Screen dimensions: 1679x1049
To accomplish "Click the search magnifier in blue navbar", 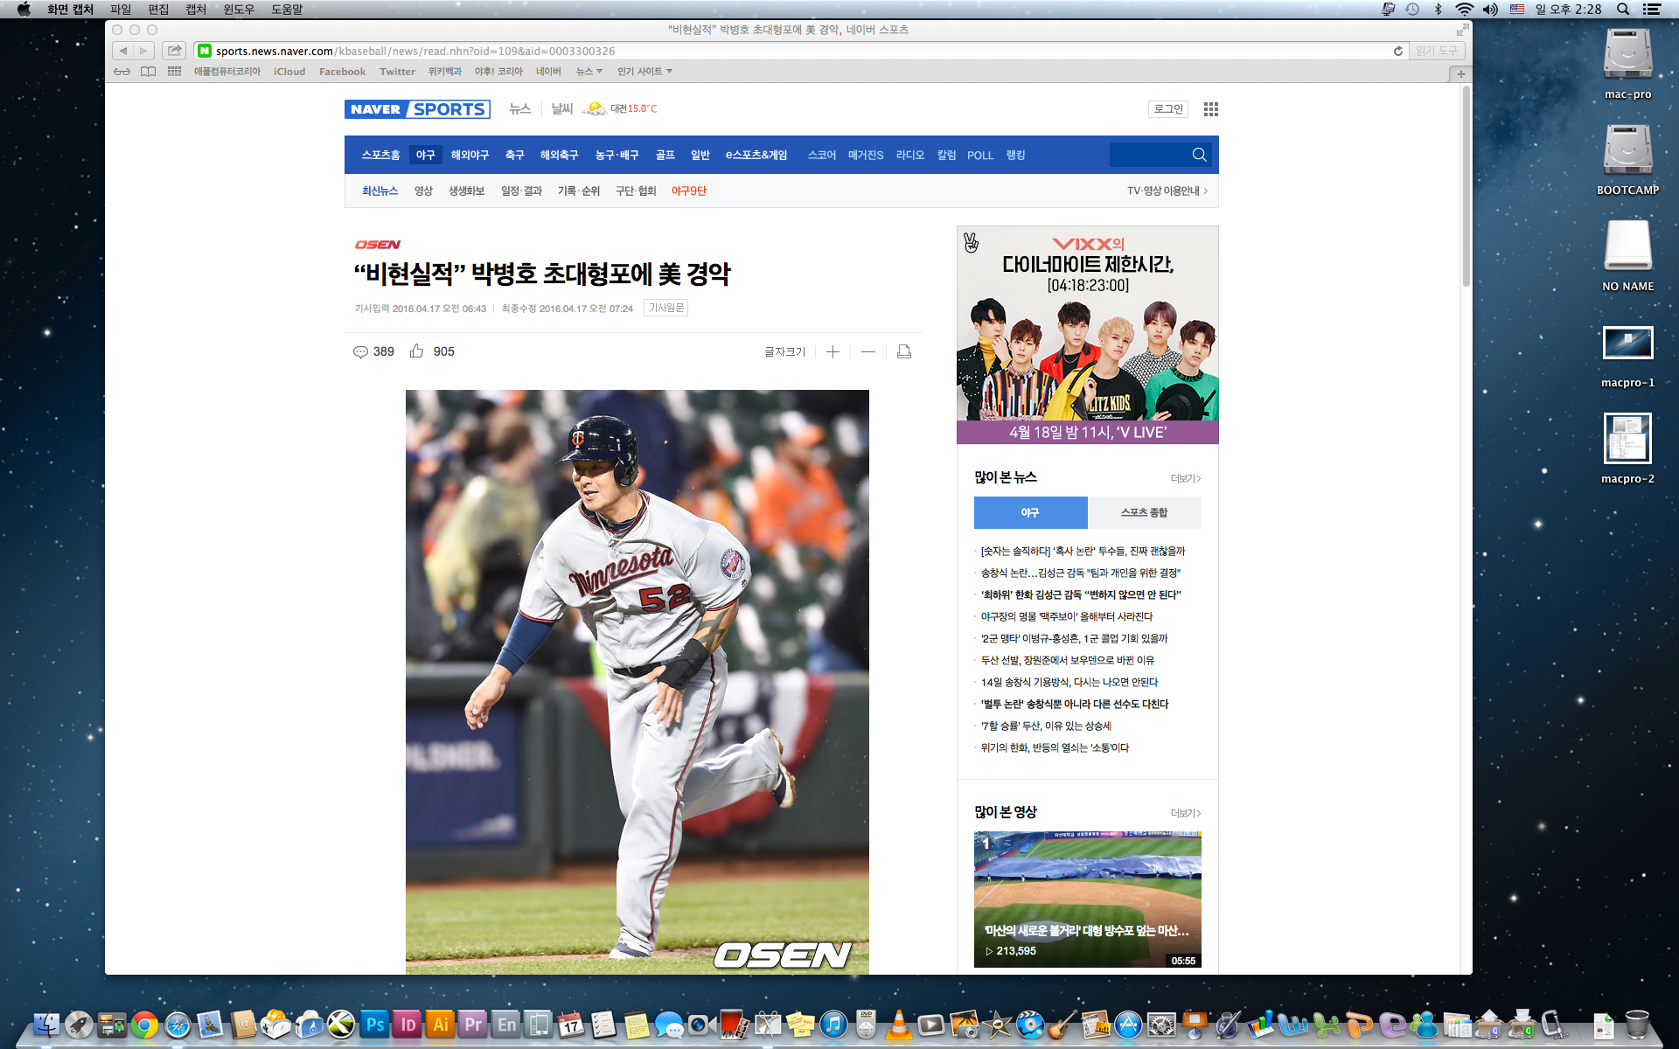I will click(1199, 155).
